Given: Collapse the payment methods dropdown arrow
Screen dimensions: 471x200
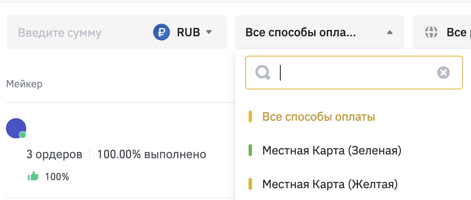Looking at the screenshot, I should pos(390,32).
